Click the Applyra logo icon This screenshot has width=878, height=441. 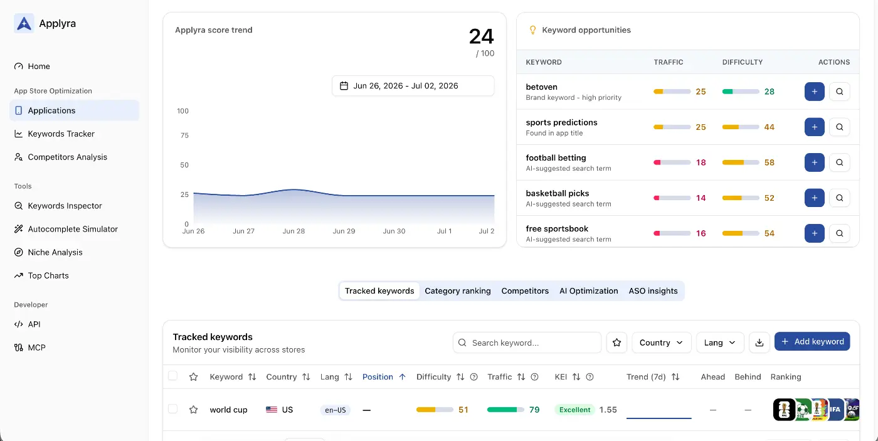pos(24,24)
